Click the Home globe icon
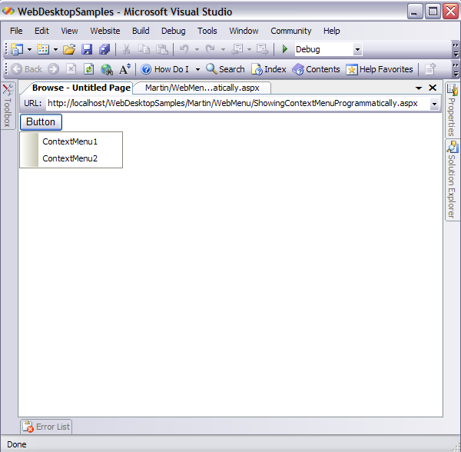 click(x=107, y=69)
